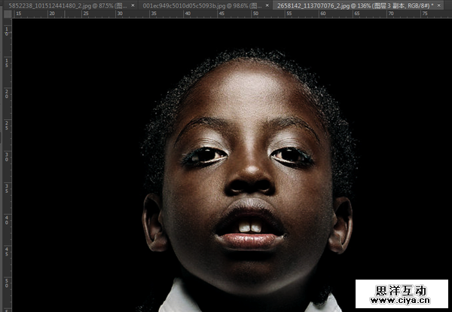
Task: Click the front teeth in the photo
Action: click(x=252, y=226)
